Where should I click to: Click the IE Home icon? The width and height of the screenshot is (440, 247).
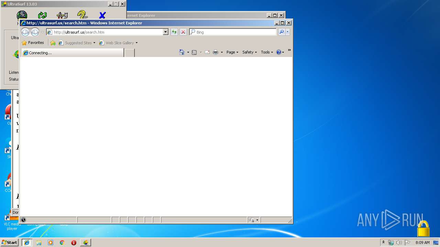pyautogui.click(x=182, y=52)
